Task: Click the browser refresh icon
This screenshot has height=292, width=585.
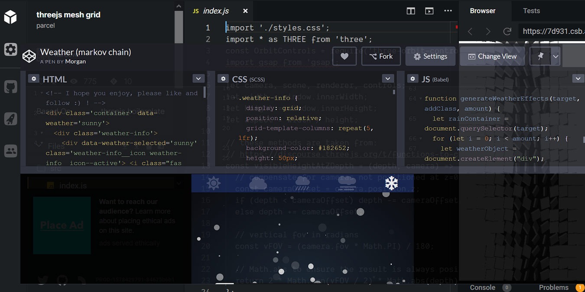Action: tap(507, 31)
